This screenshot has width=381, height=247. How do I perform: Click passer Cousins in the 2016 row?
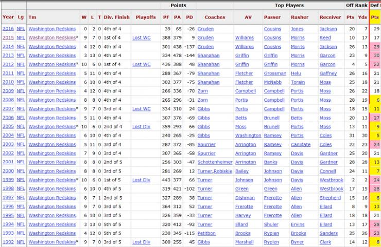click(x=273, y=29)
